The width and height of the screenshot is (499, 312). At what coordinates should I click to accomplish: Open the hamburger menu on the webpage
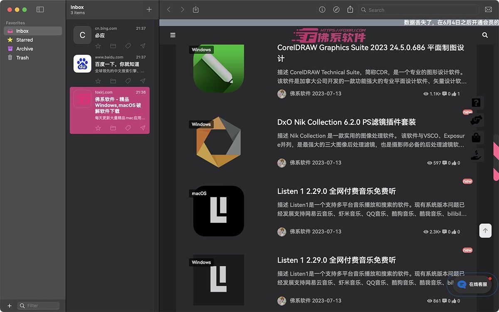point(173,35)
